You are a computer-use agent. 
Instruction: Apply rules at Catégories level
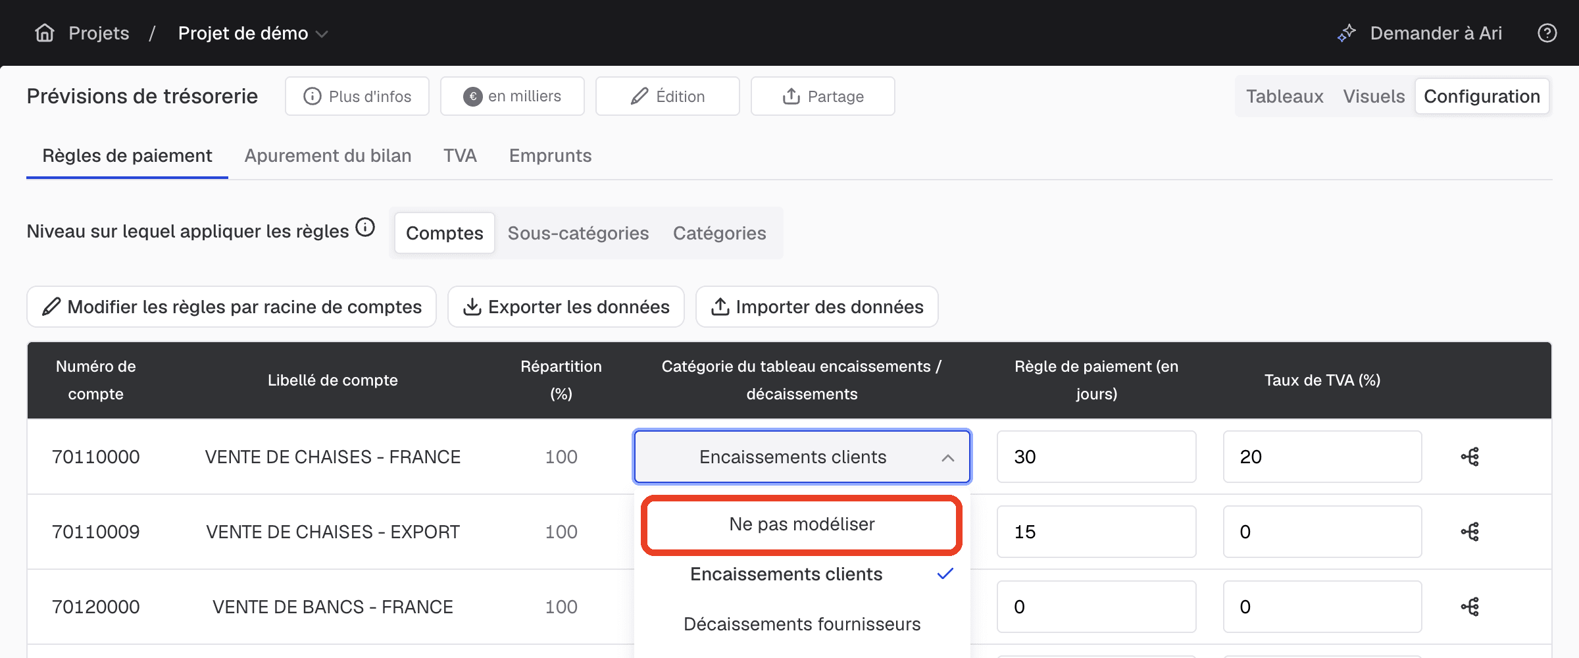click(719, 233)
